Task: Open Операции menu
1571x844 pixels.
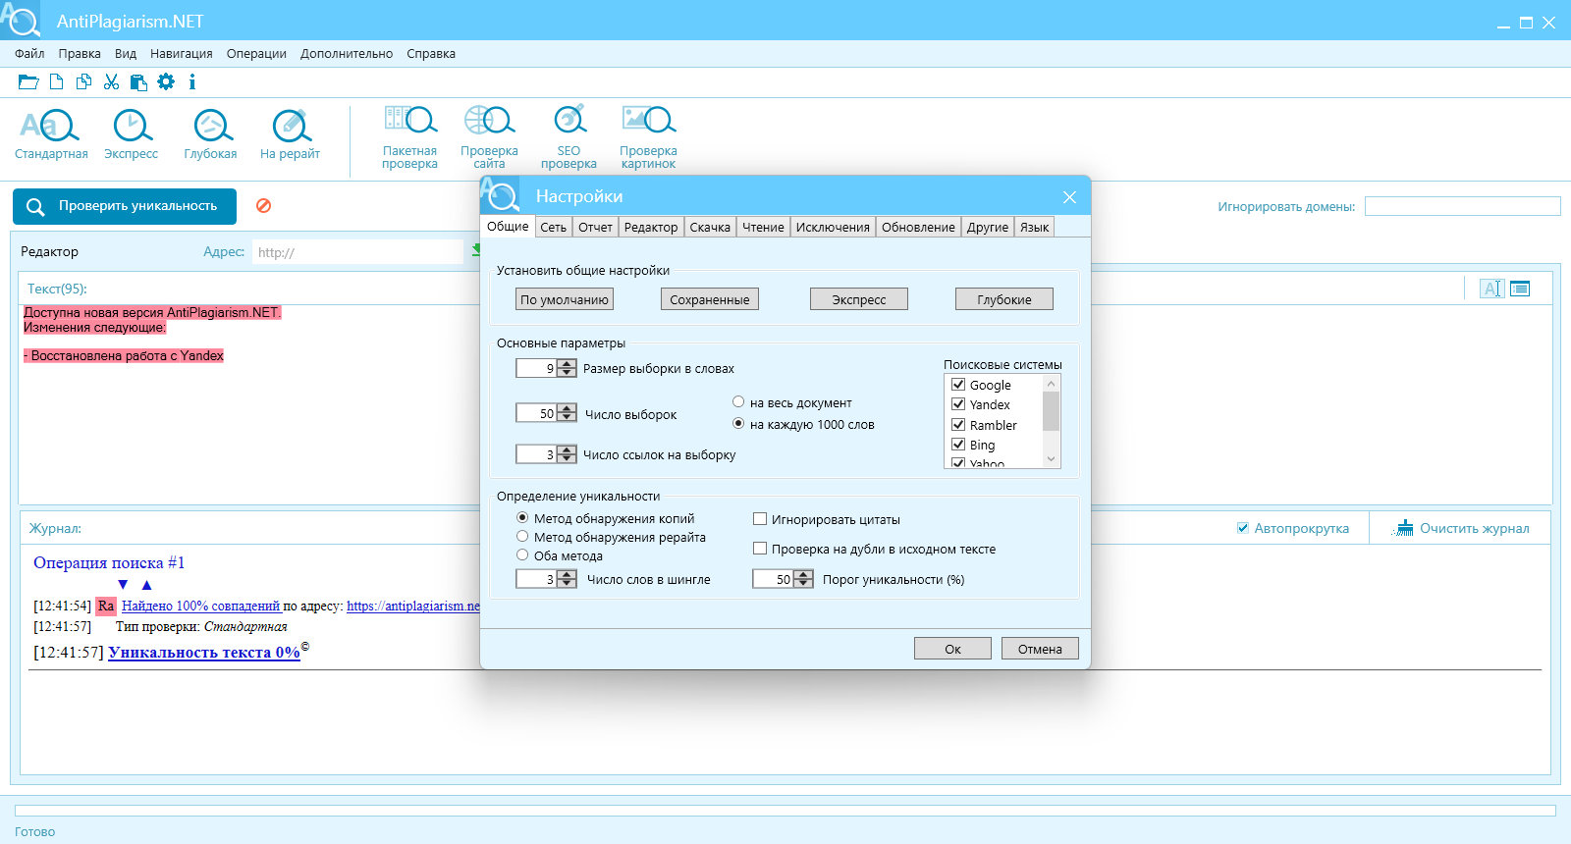Action: coord(256,54)
